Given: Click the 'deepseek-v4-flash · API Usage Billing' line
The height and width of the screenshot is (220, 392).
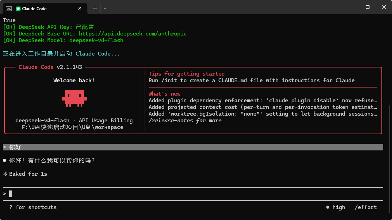Looking at the screenshot, I should pos(74,121).
